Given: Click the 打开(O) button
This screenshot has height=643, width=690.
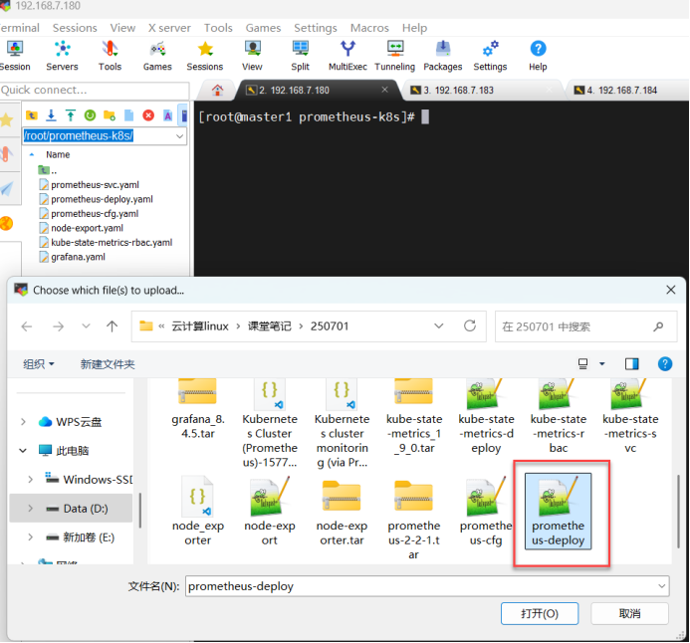Looking at the screenshot, I should pyautogui.click(x=539, y=613).
